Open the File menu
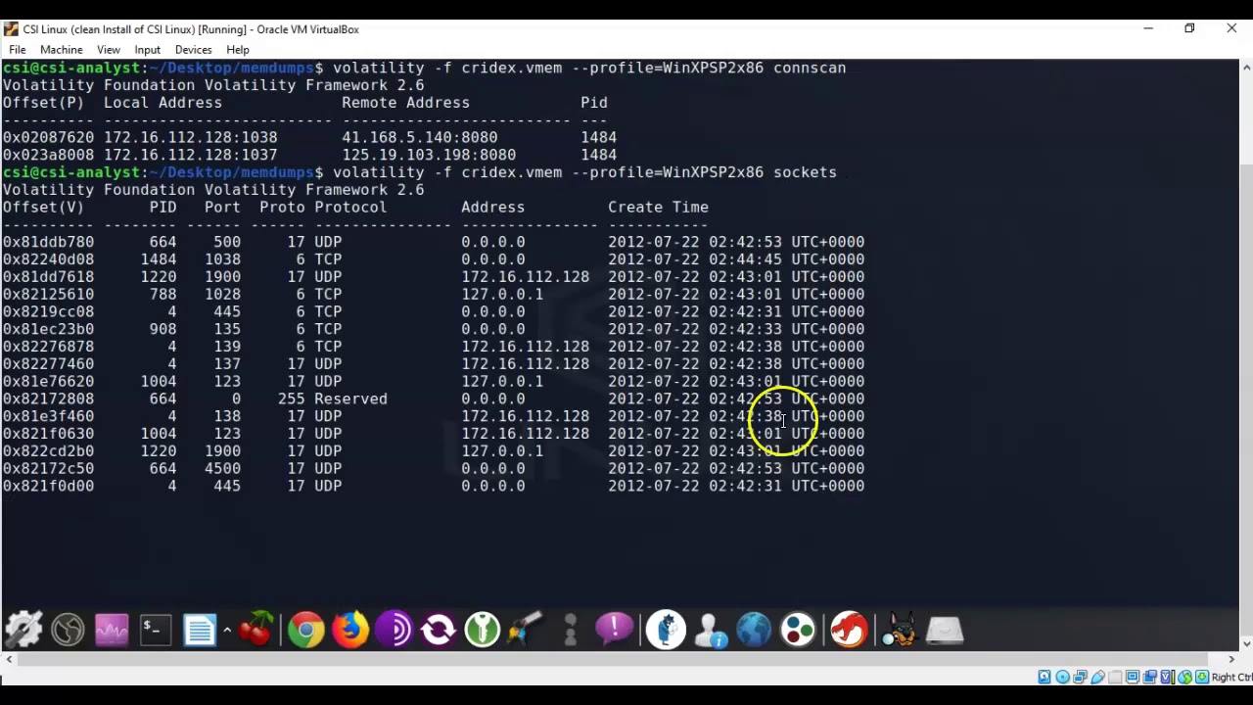 point(17,49)
